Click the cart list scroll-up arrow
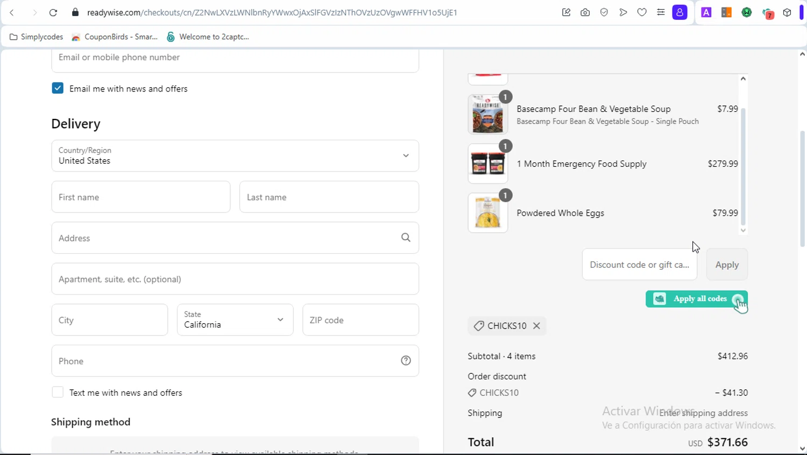 click(x=743, y=79)
